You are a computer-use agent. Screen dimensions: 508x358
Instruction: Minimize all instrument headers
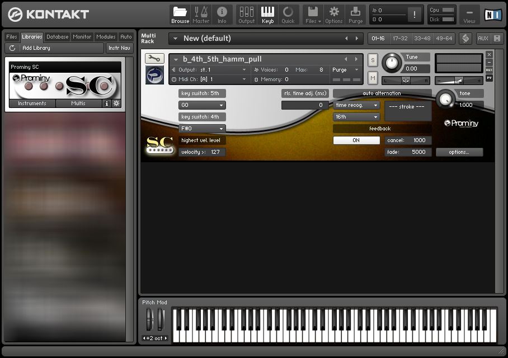coord(497,39)
